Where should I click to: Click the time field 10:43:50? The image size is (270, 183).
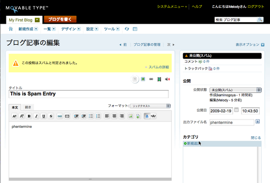pos(250,111)
